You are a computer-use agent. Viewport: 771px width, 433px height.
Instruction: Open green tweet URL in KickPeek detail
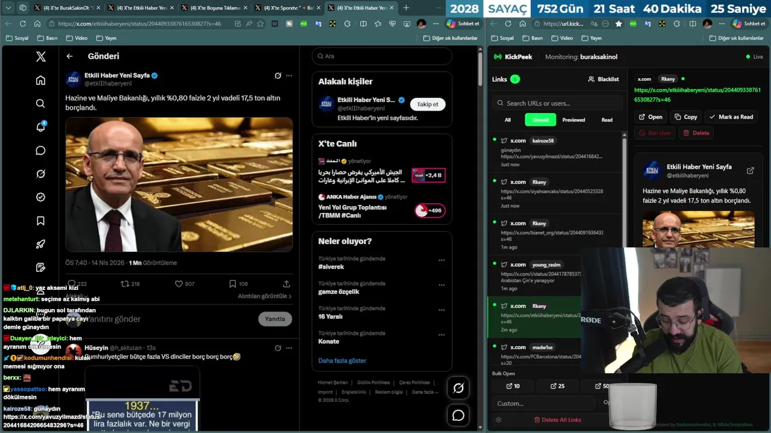point(698,94)
